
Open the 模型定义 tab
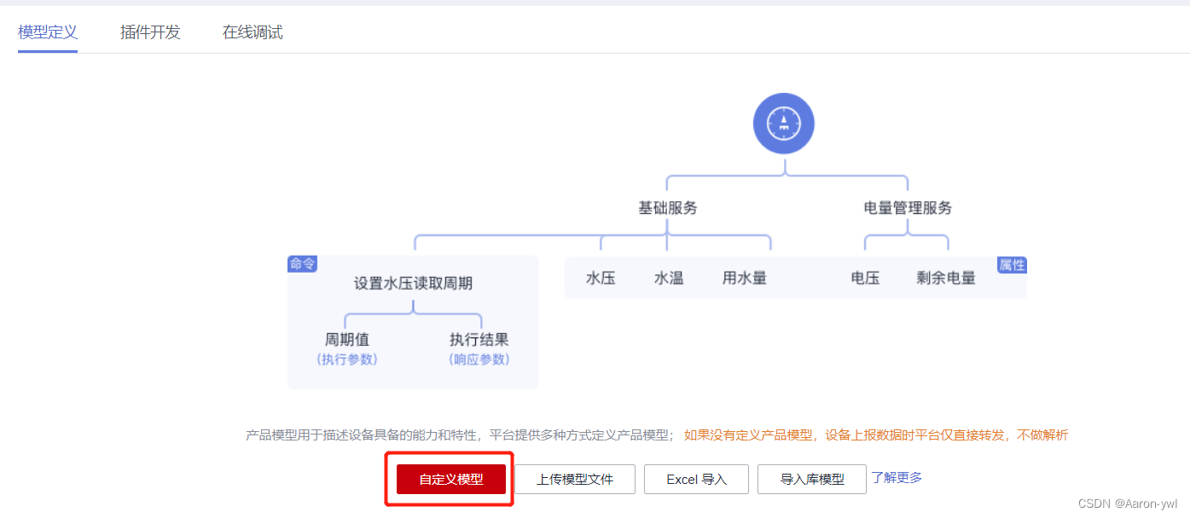(x=47, y=32)
